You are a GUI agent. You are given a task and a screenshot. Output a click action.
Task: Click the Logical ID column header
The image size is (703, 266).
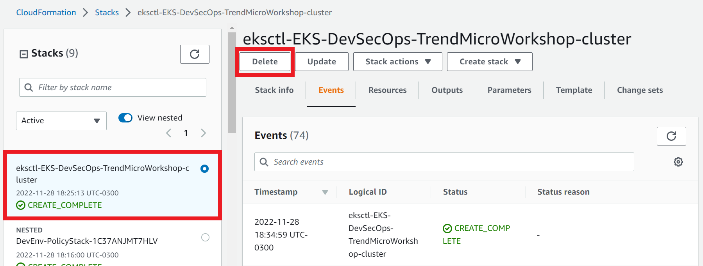coord(368,192)
